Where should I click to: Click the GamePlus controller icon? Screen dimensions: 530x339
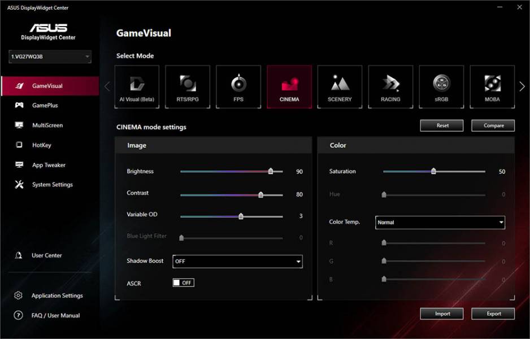(19, 105)
